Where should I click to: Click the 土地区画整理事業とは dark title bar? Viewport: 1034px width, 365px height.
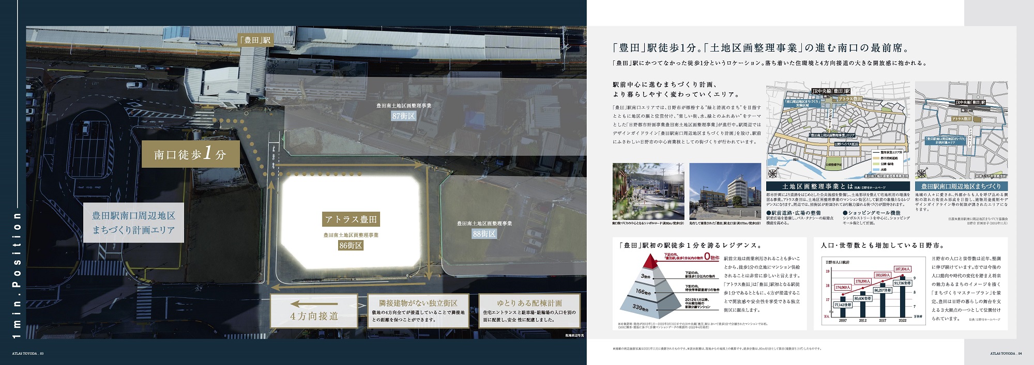[x=838, y=186]
